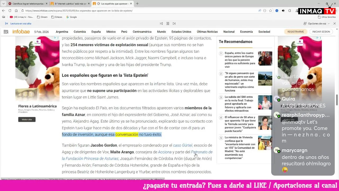Click the REGISTRARME button

click(296, 32)
